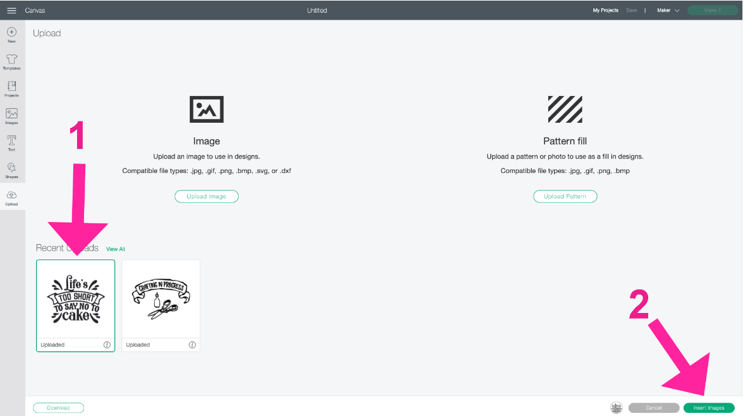Select the Crafting In Progress thumbnail
Image resolution: width=745 pixels, height=416 pixels.
coord(160,299)
